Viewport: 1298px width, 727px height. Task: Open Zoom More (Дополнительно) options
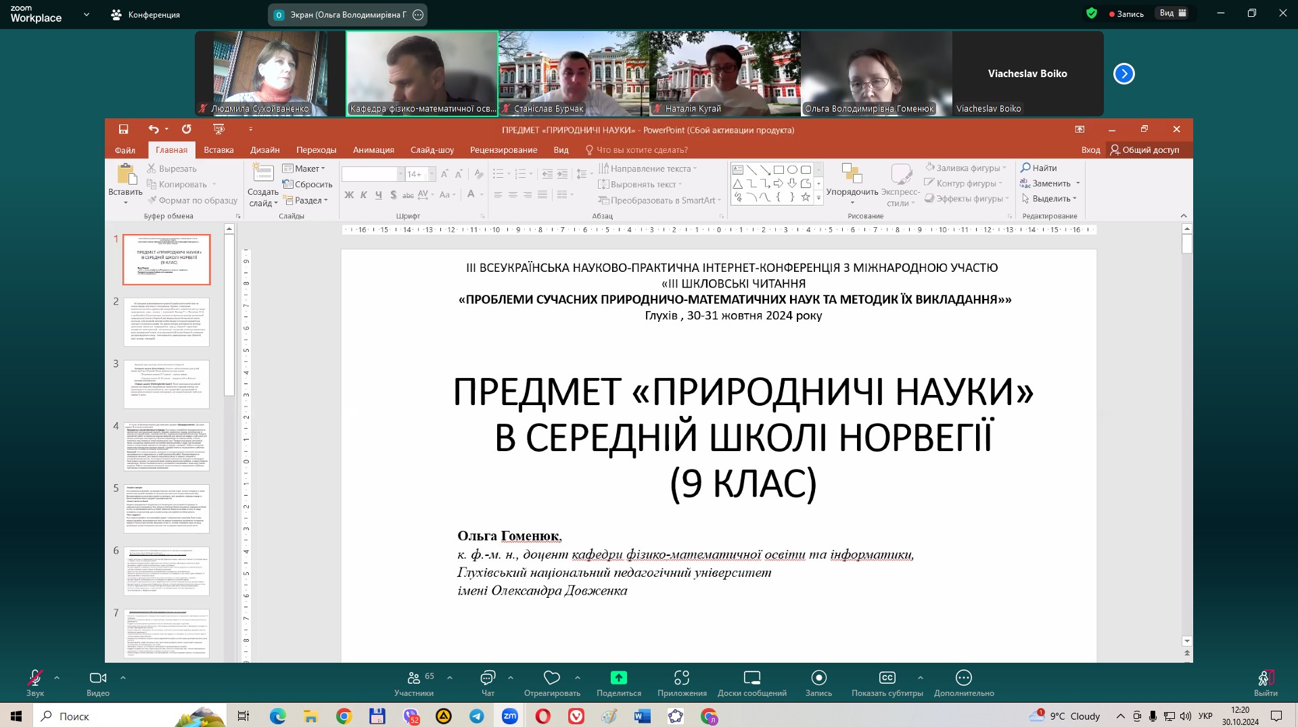[x=964, y=683]
